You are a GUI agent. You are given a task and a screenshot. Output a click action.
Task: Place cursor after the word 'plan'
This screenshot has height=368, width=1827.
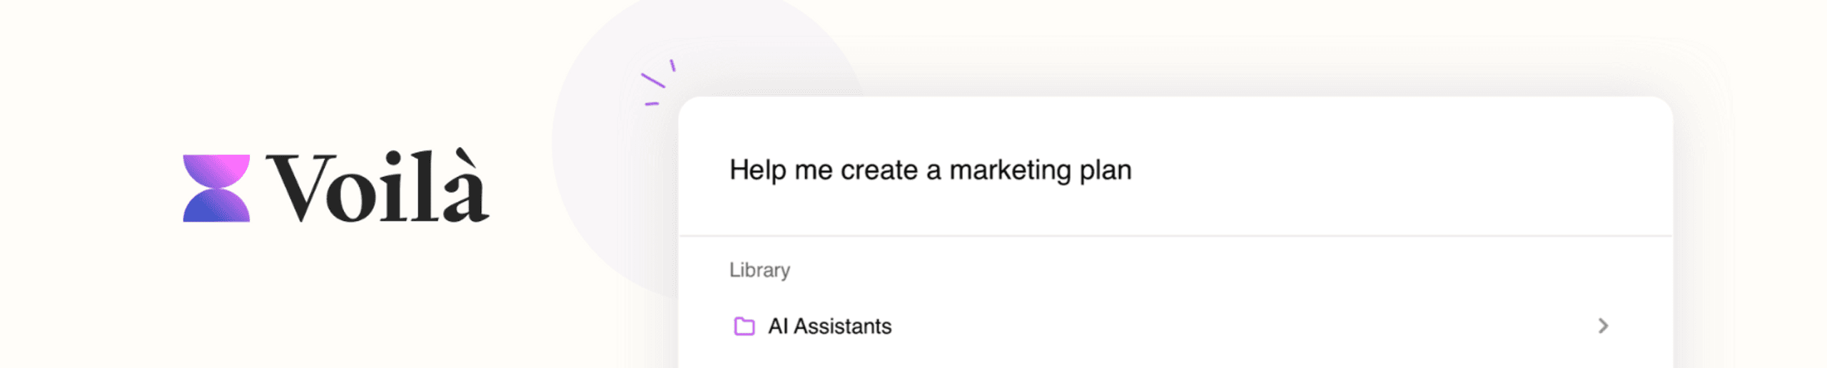click(1133, 170)
